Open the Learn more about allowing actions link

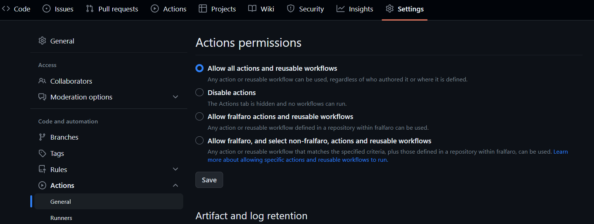(297, 160)
